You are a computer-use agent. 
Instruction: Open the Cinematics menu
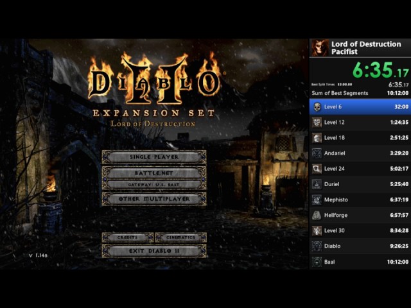coord(180,237)
